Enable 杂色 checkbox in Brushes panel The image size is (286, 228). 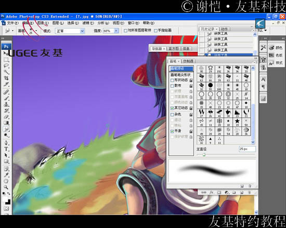[172, 115]
